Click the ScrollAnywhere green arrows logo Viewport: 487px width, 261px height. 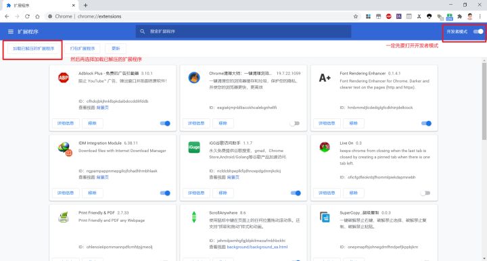tap(194, 217)
